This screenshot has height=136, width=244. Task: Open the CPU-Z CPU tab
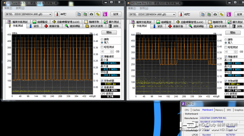click(187, 110)
